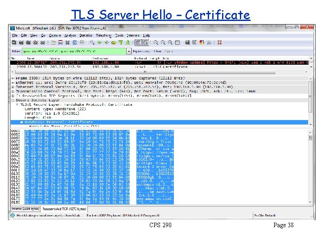Toggle the Colorize packet list button

pos(138,43)
